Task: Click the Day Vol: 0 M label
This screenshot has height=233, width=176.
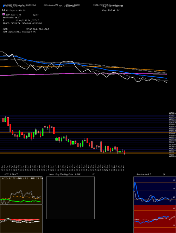Action: coord(111,10)
